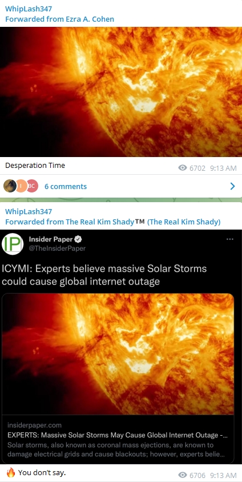Screen dimensions: 242x482
Task: Click the Insider Paper verified badge
Action: pos(78,239)
